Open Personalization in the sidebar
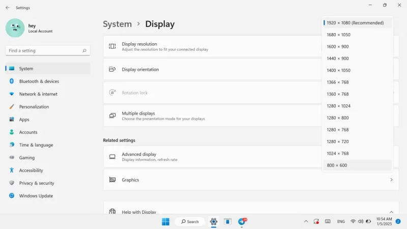 pyautogui.click(x=47, y=107)
